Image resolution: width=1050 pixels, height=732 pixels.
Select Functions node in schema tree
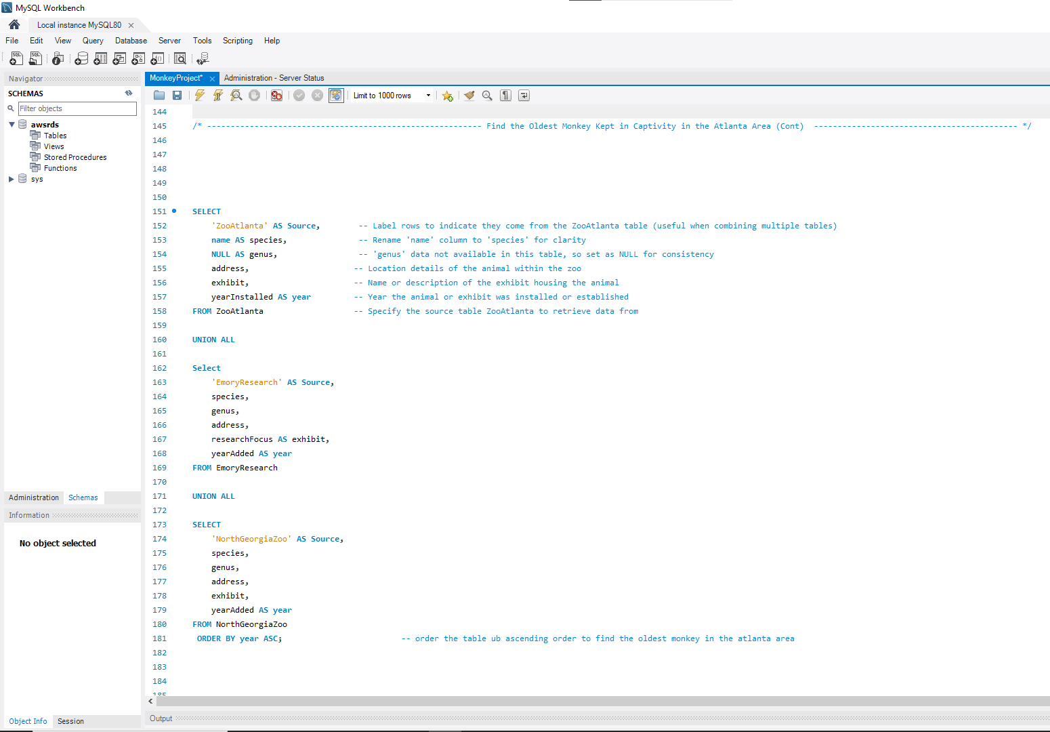coord(60,168)
